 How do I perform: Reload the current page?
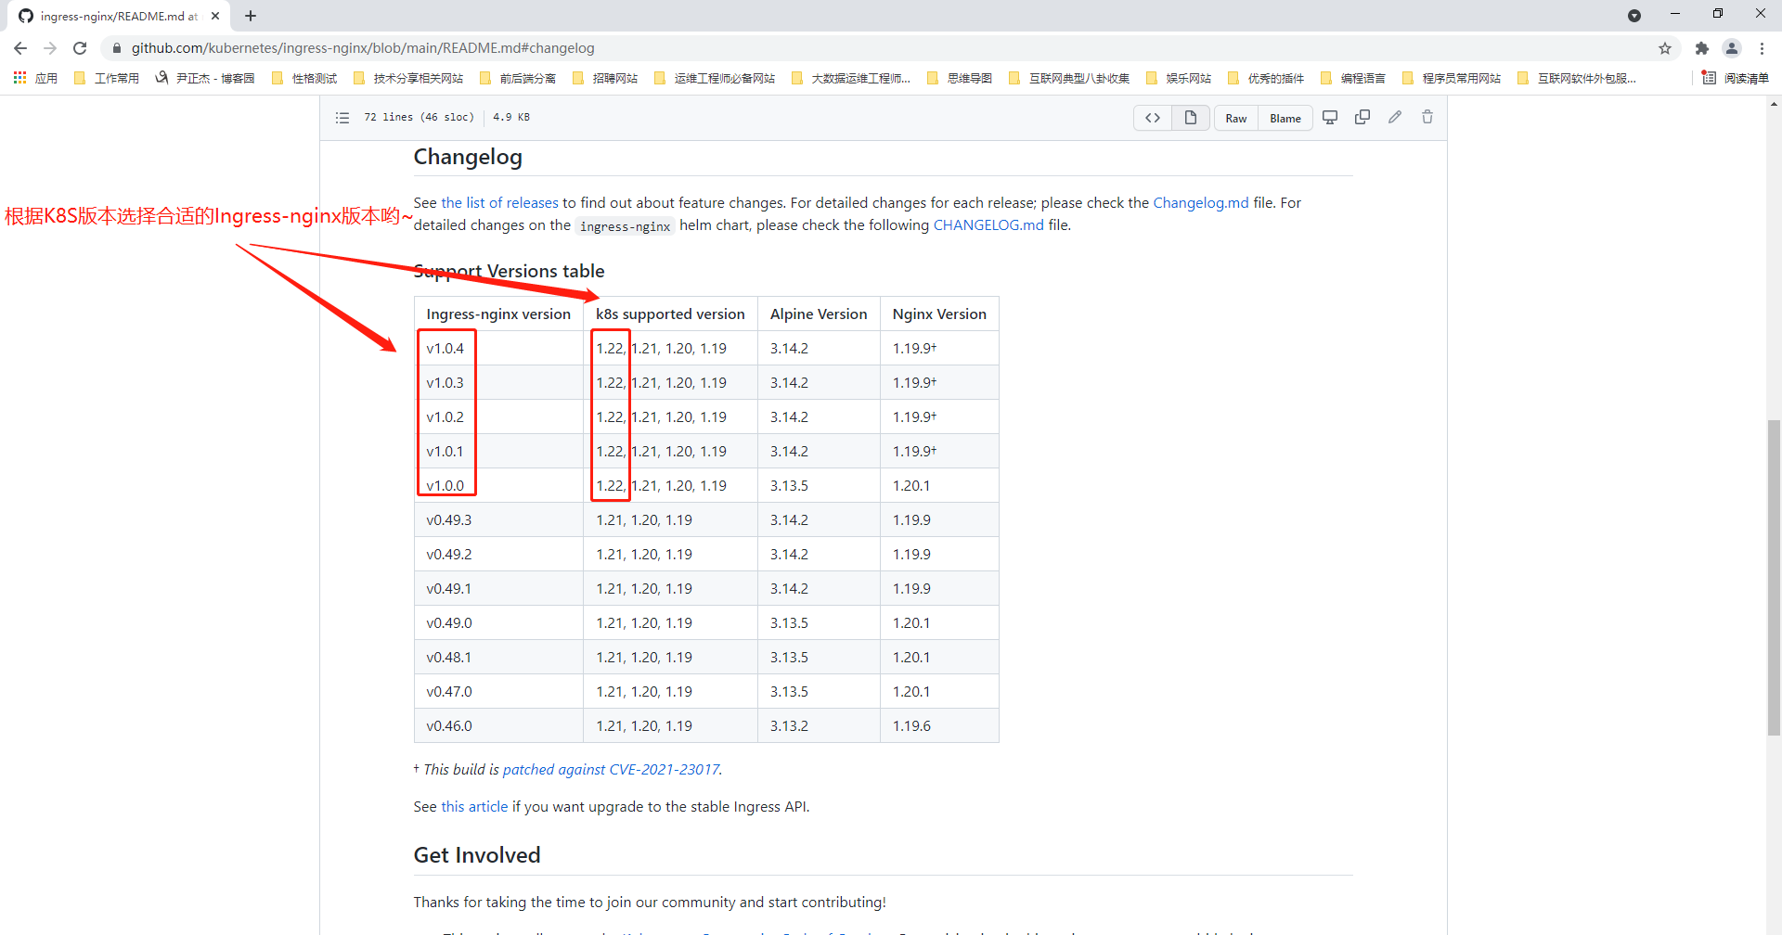point(80,48)
